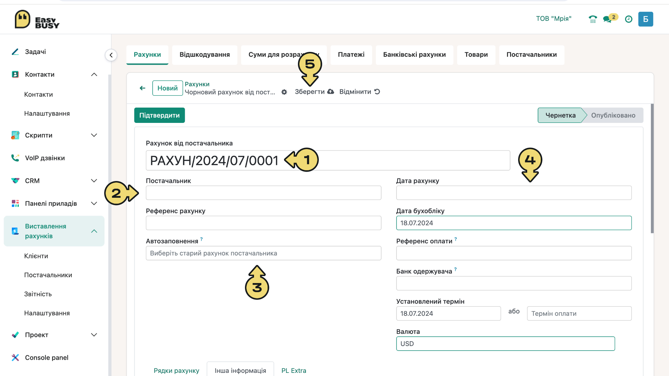Open the gear settings icon near breadcrumb

coord(284,92)
